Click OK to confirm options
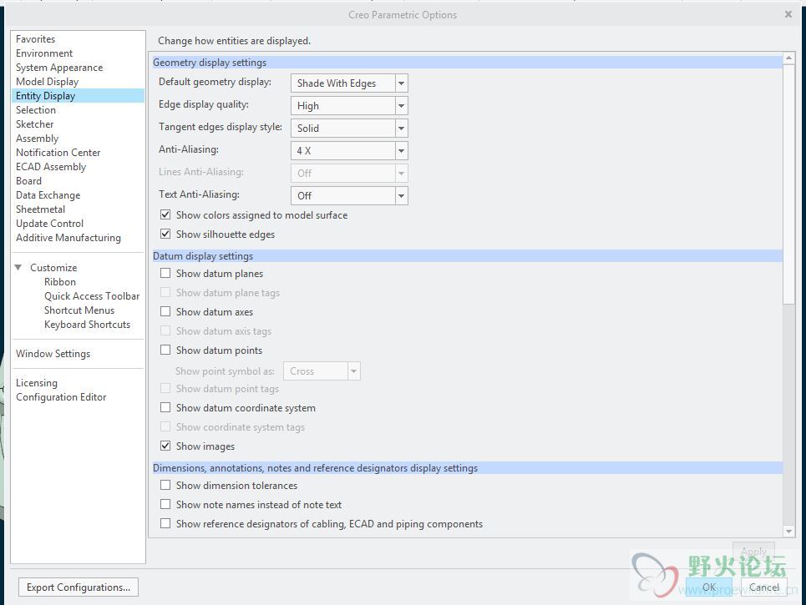Image resolution: width=806 pixels, height=605 pixels. click(x=709, y=587)
